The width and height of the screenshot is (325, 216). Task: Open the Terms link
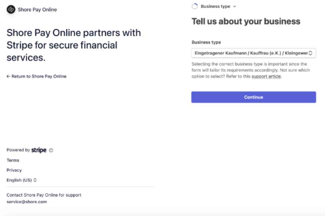13,160
